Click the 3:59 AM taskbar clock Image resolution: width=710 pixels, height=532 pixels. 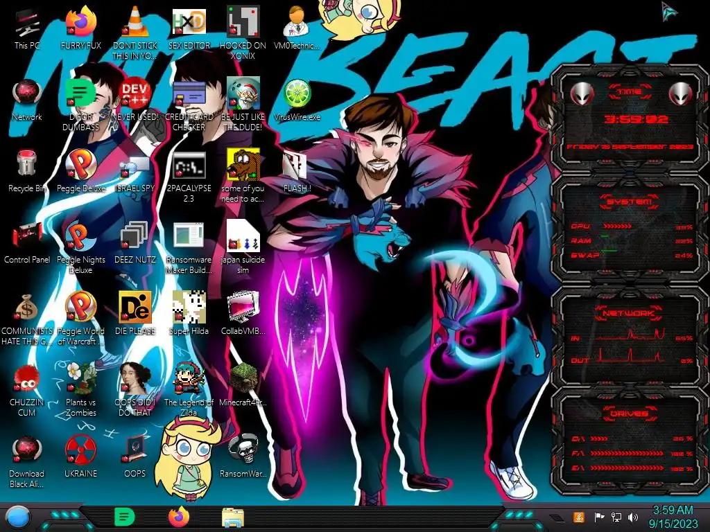click(673, 511)
